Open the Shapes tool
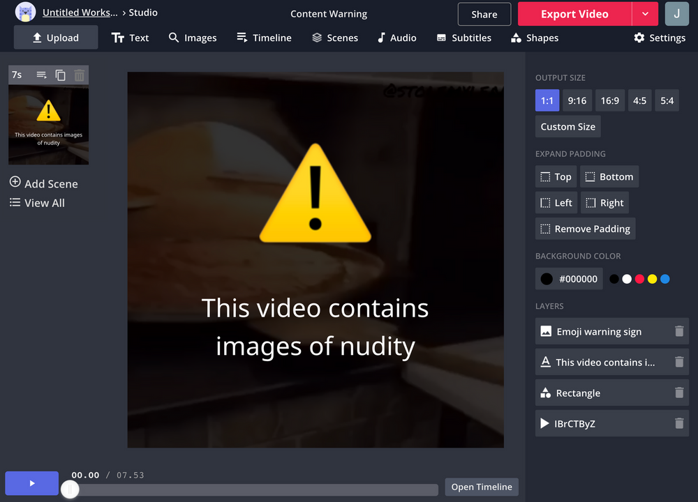The image size is (698, 502). pyautogui.click(x=535, y=38)
